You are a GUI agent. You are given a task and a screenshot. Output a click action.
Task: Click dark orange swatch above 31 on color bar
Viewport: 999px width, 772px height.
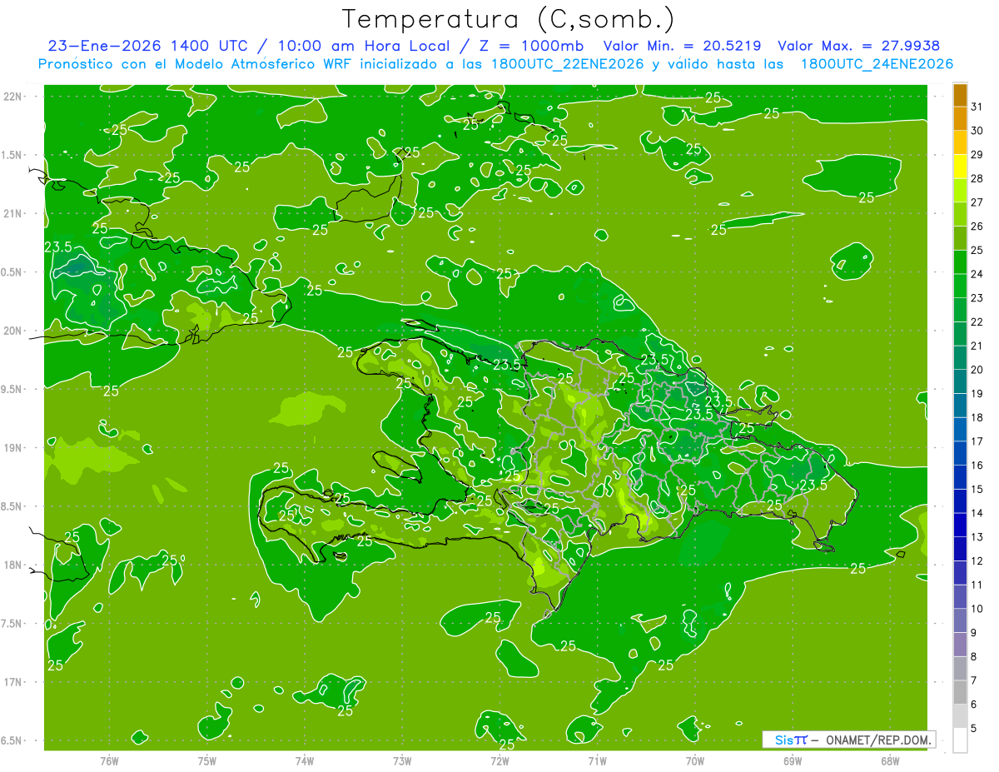point(960,95)
